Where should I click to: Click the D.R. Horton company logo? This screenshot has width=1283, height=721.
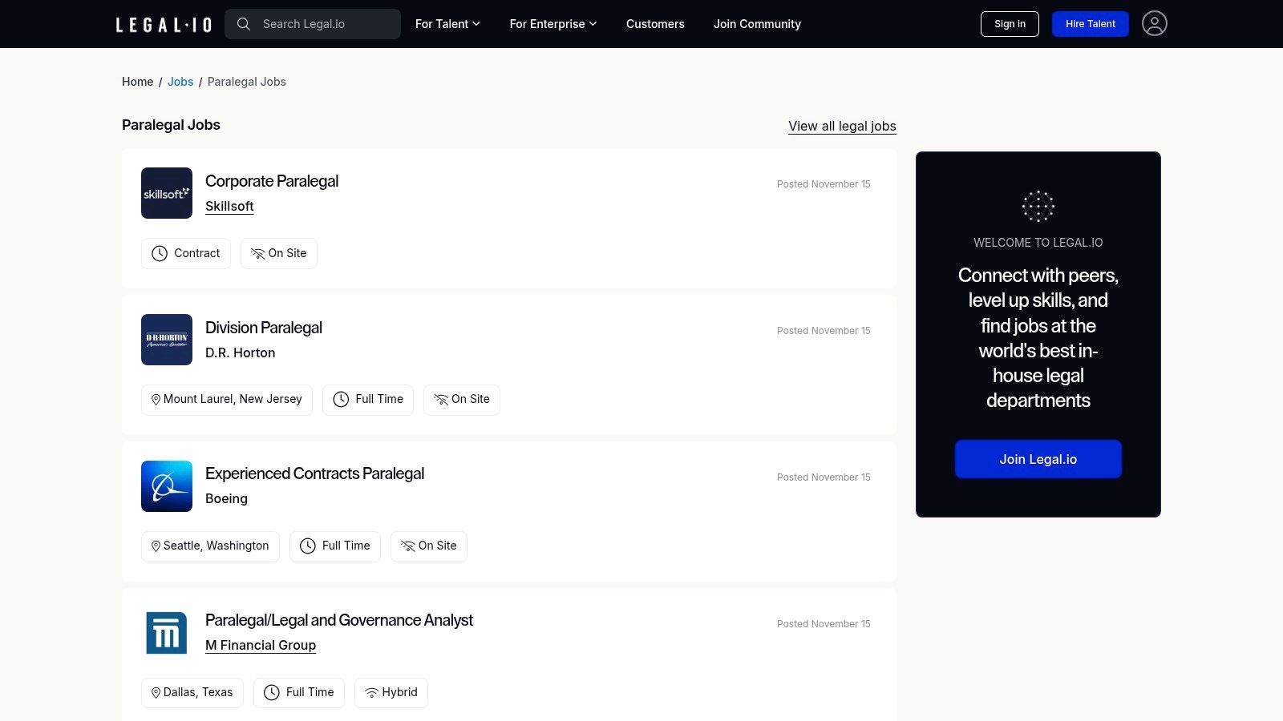point(166,339)
